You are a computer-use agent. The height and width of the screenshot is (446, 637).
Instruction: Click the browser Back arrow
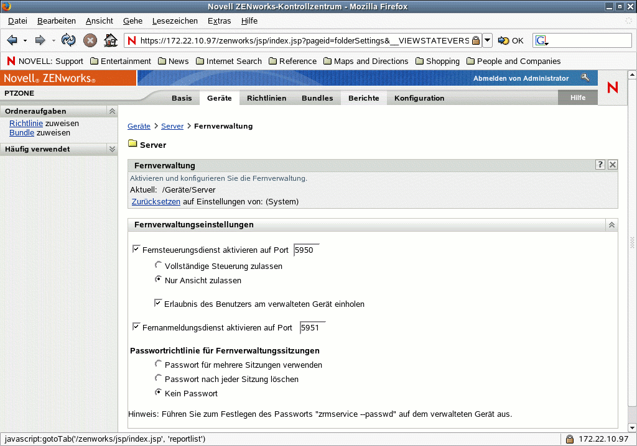[x=12, y=40]
